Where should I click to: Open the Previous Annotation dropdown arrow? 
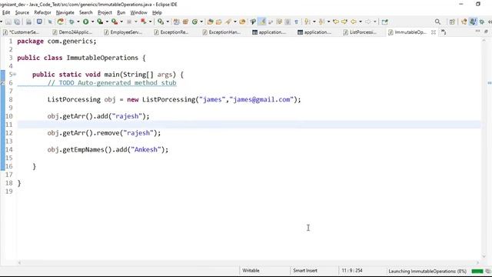coord(328,22)
